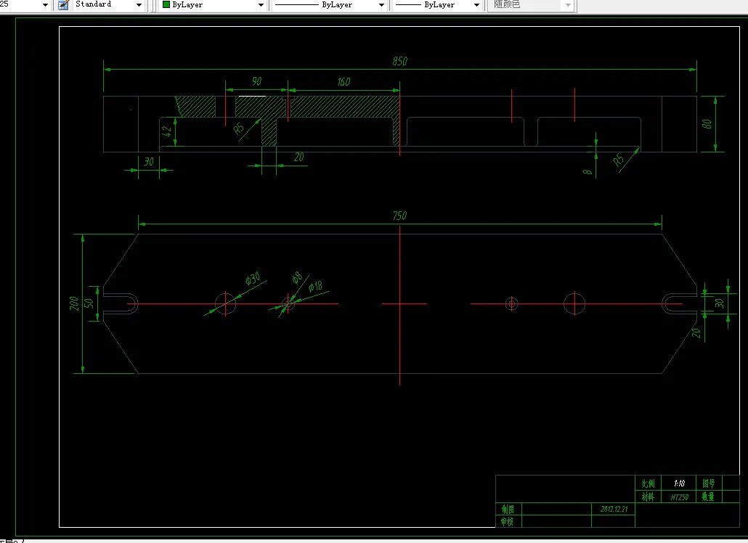Select the ø30 diameter label
Image resolution: width=748 pixels, height=543 pixels.
pyautogui.click(x=253, y=279)
